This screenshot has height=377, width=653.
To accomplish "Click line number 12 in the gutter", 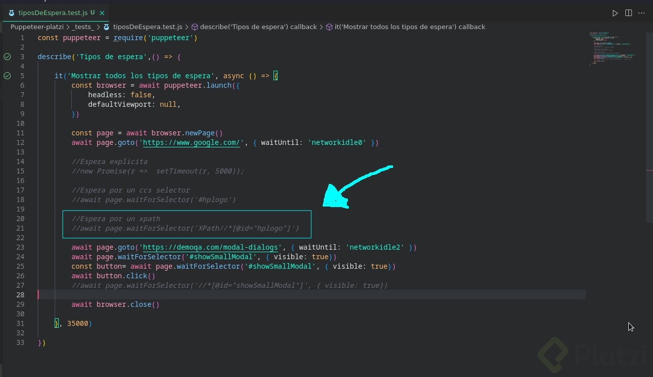I will pyautogui.click(x=20, y=142).
